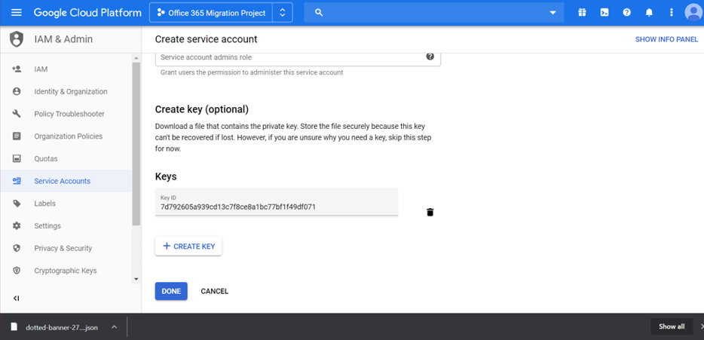The width and height of the screenshot is (704, 340).
Task: Expand the downloaded json file options
Action: pos(114,327)
